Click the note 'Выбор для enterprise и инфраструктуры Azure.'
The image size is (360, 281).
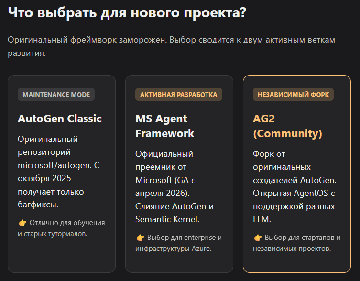tap(179, 243)
